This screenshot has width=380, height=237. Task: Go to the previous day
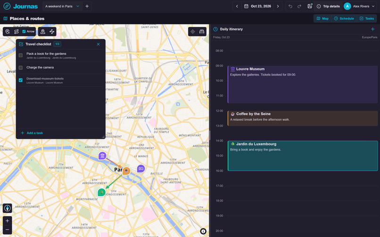[x=237, y=6]
